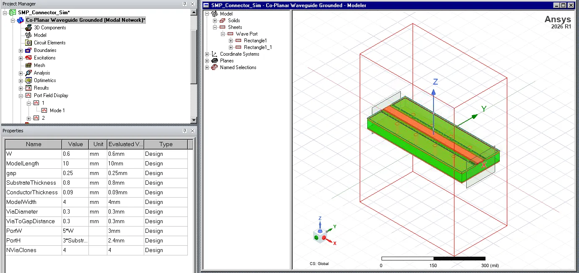Select the PortW value cell showing 5*W
The width and height of the screenshot is (579, 273).
point(75,231)
